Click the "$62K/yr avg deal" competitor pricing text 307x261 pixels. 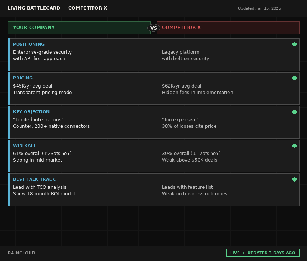pos(182,86)
